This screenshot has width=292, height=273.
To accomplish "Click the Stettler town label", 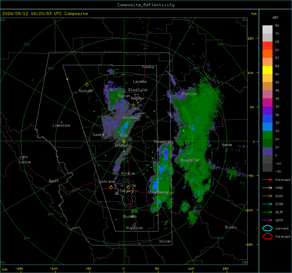I will tap(189, 94).
